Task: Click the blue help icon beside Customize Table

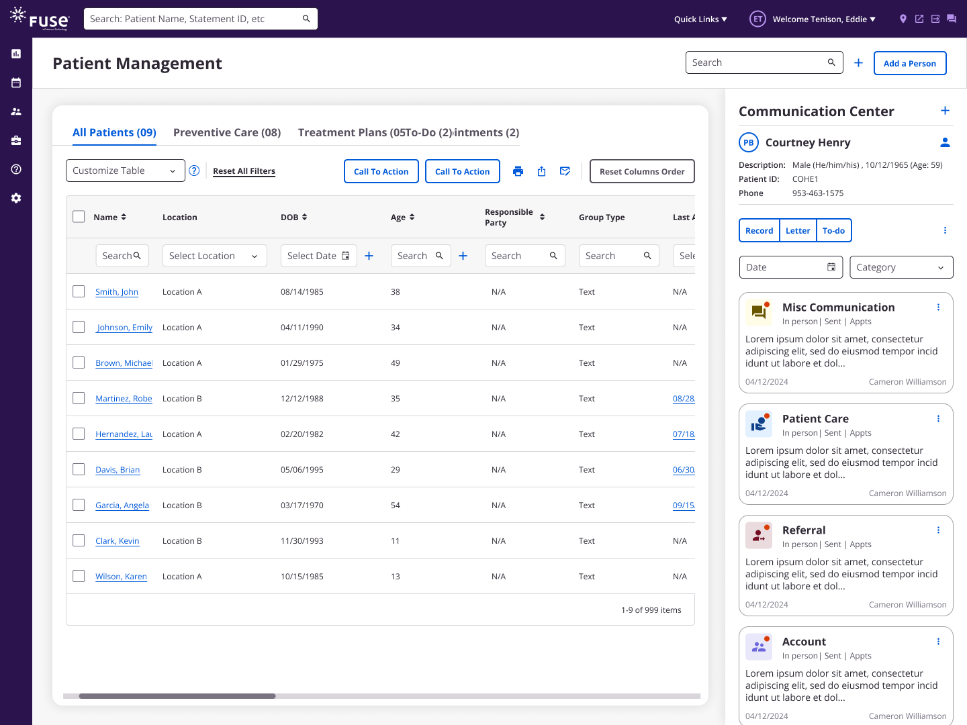Action: point(194,171)
